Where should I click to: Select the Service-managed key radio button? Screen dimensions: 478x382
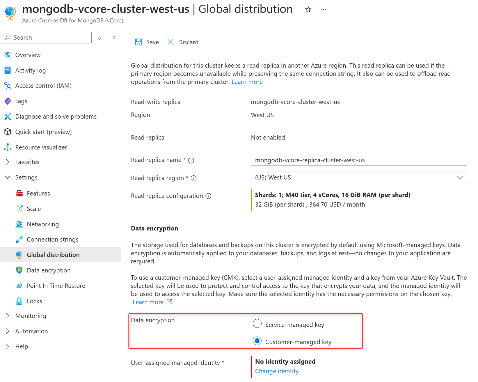coord(257,323)
